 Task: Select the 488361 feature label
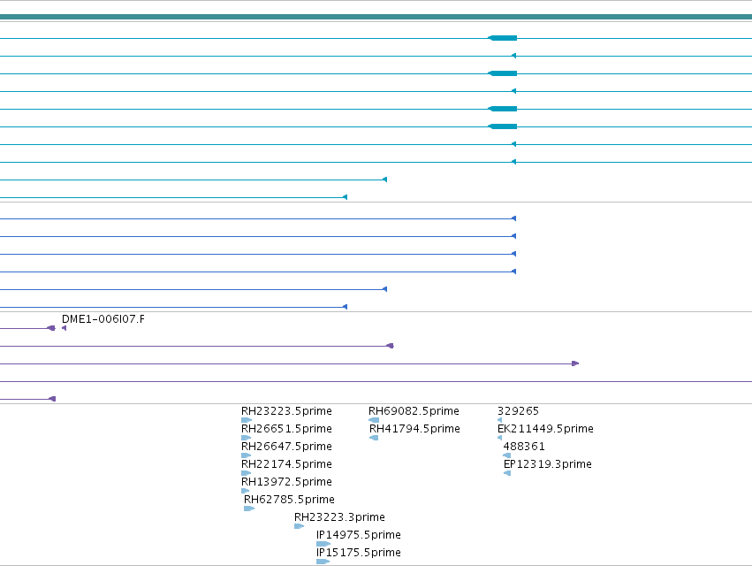pyautogui.click(x=524, y=447)
